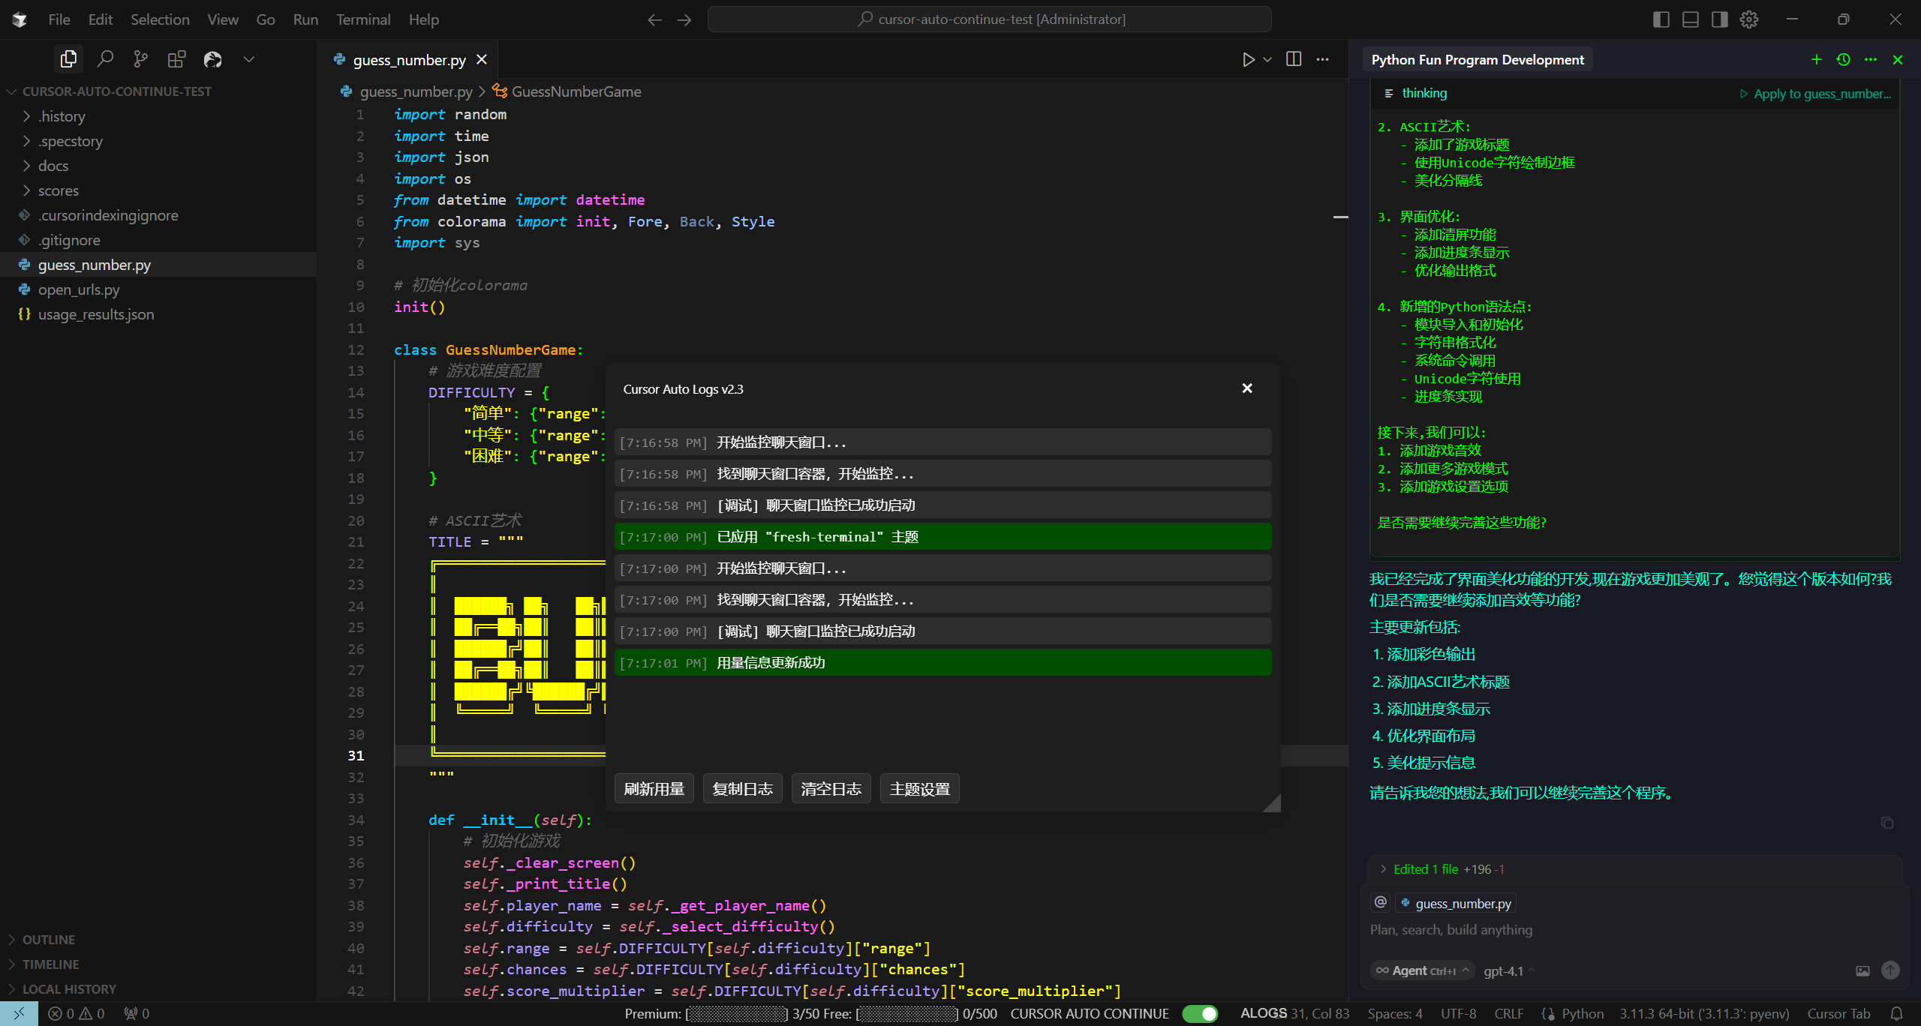1921x1026 pixels.
Task: Collapse the CURSOR-AUTO-CONTINUE-TEST root folder
Action: point(158,91)
